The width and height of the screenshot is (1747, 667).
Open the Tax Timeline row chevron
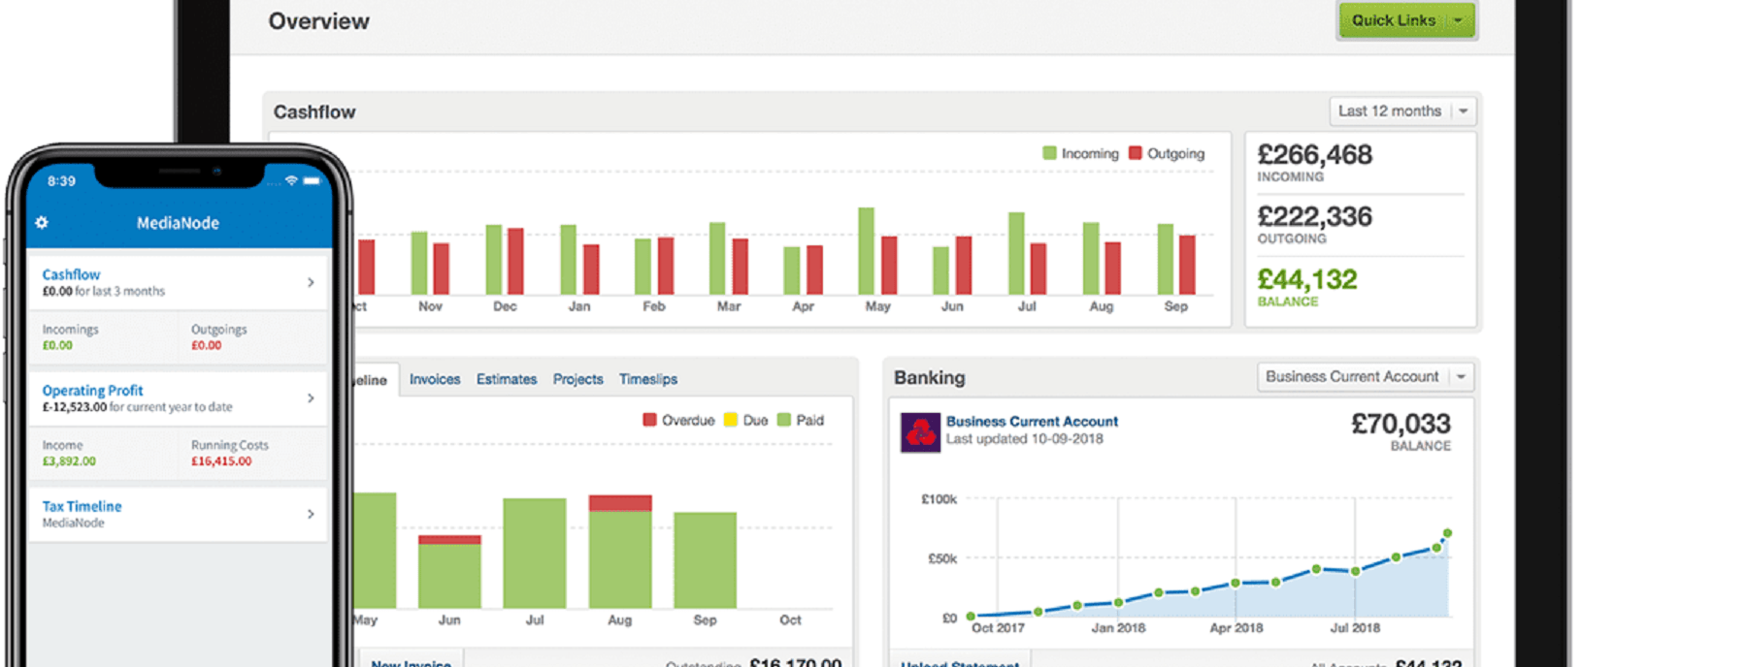pos(311,514)
